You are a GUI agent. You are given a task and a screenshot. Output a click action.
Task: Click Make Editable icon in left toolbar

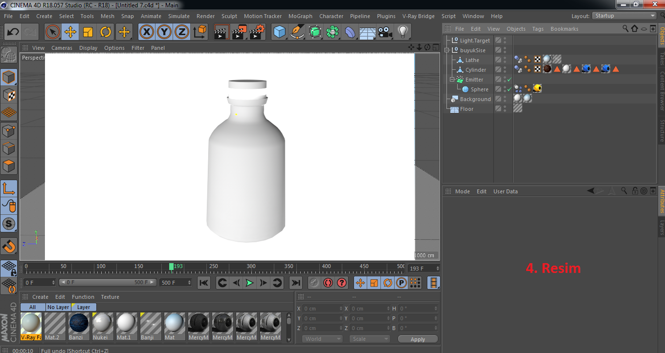coord(9,55)
